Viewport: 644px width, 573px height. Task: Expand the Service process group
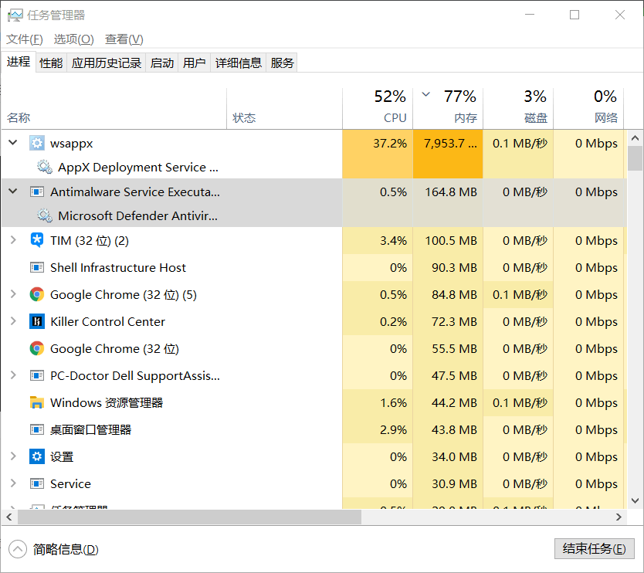click(x=13, y=483)
